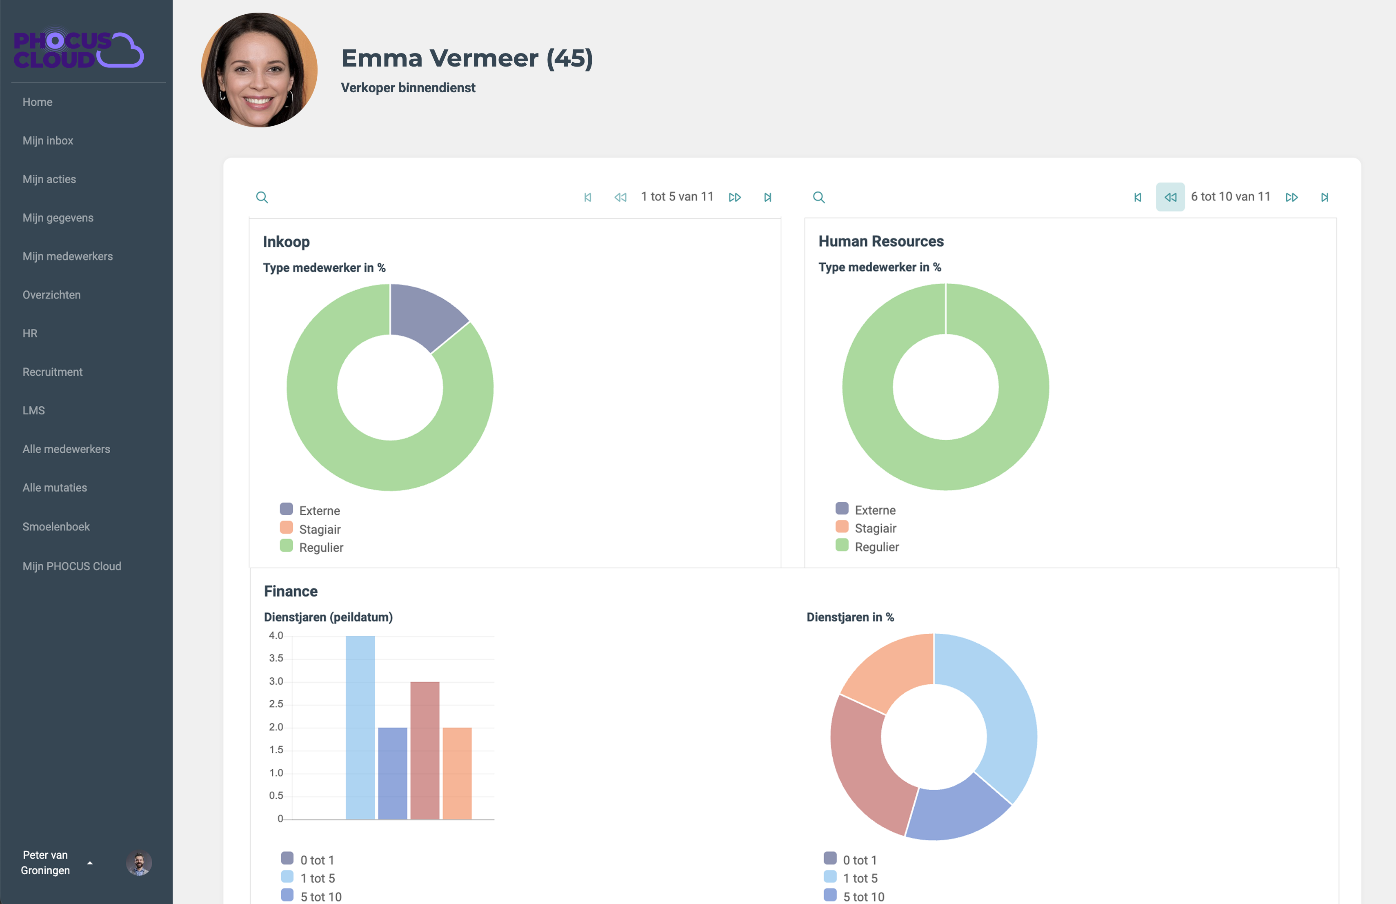
Task: Click the 'Verkoper binnendienst' job title
Action: click(408, 88)
